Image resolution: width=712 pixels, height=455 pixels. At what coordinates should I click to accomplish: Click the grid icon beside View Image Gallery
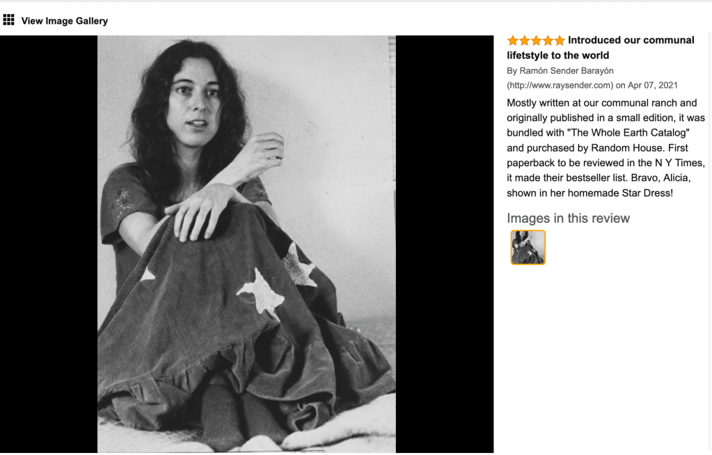tap(8, 19)
